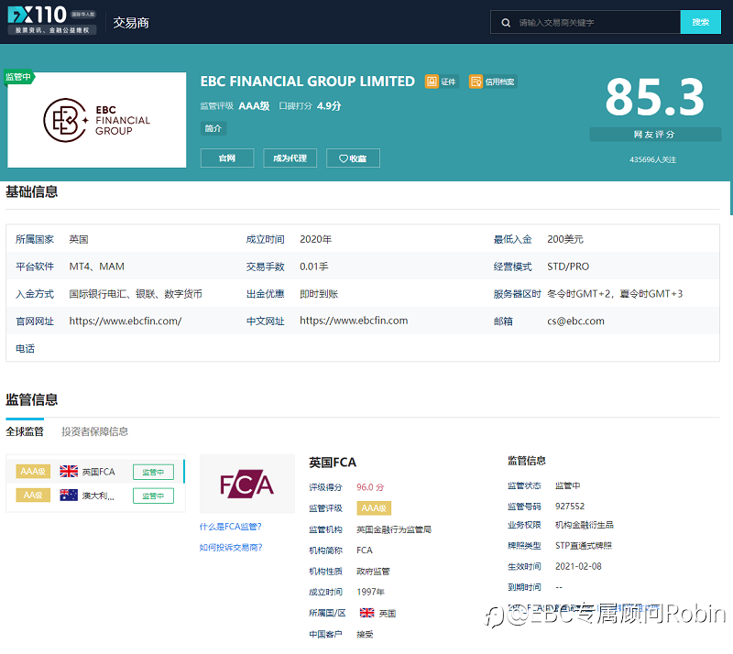The height and width of the screenshot is (654, 733).
Task: Click the heart 收藏 favorite button
Action: [x=353, y=158]
